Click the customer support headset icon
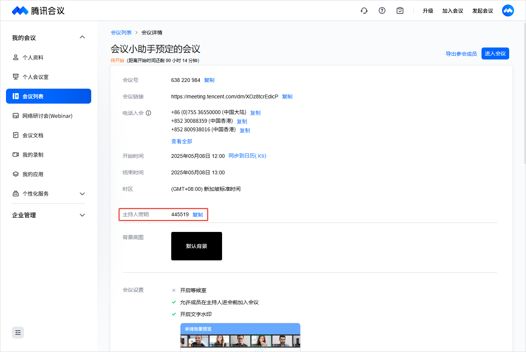526x352 pixels. (364, 10)
